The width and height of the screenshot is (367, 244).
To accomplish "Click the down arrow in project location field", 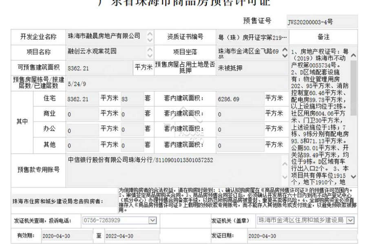I will (x=285, y=56).
